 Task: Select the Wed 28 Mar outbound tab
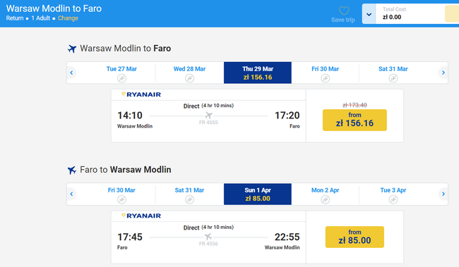click(x=189, y=73)
